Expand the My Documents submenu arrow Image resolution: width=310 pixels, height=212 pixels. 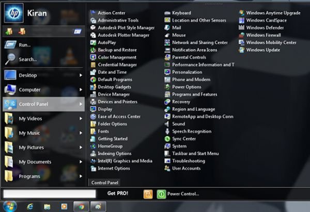click(81, 161)
